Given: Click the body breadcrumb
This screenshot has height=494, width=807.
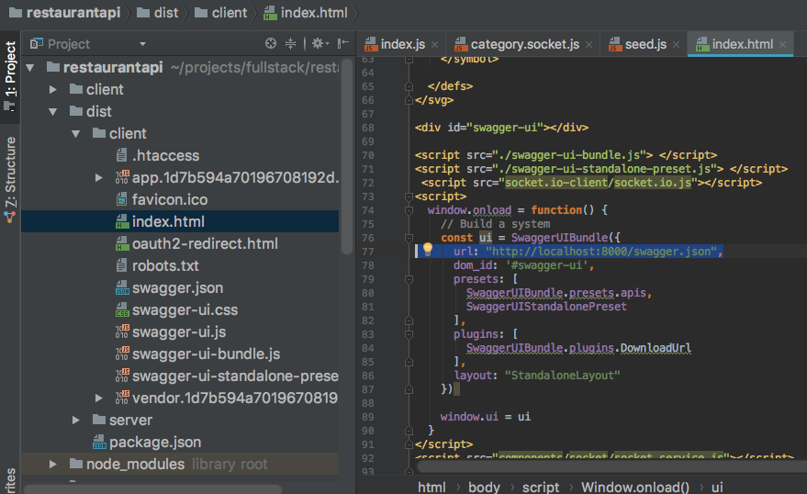Looking at the screenshot, I should tap(484, 487).
